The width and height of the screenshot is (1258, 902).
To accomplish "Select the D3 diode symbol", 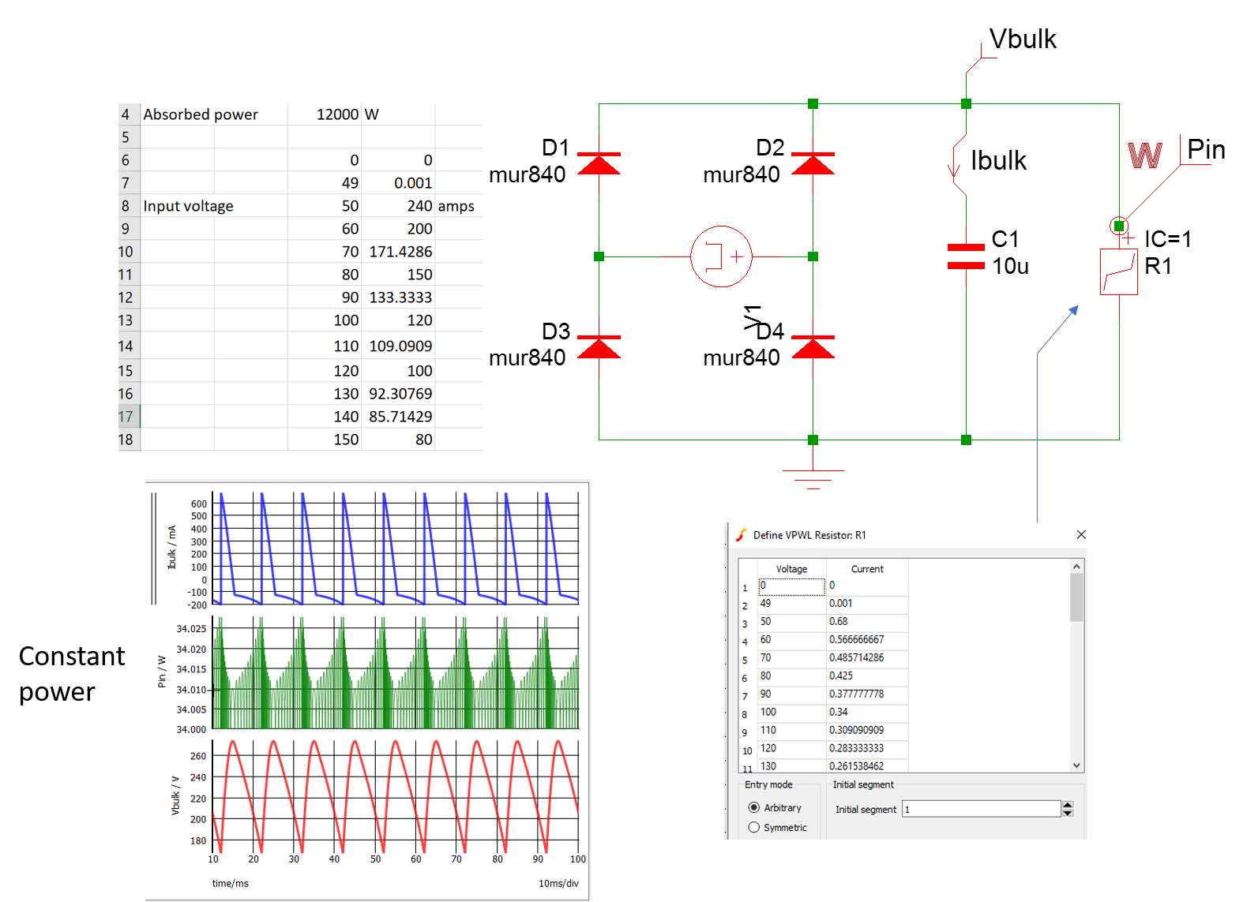I will [599, 346].
